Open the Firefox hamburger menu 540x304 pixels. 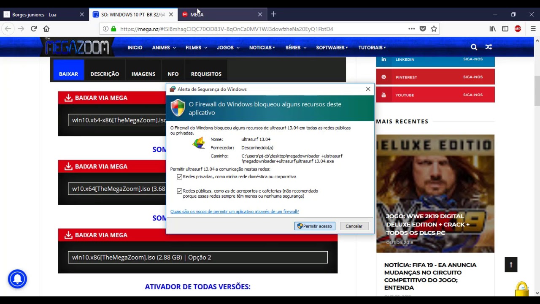[x=533, y=29]
